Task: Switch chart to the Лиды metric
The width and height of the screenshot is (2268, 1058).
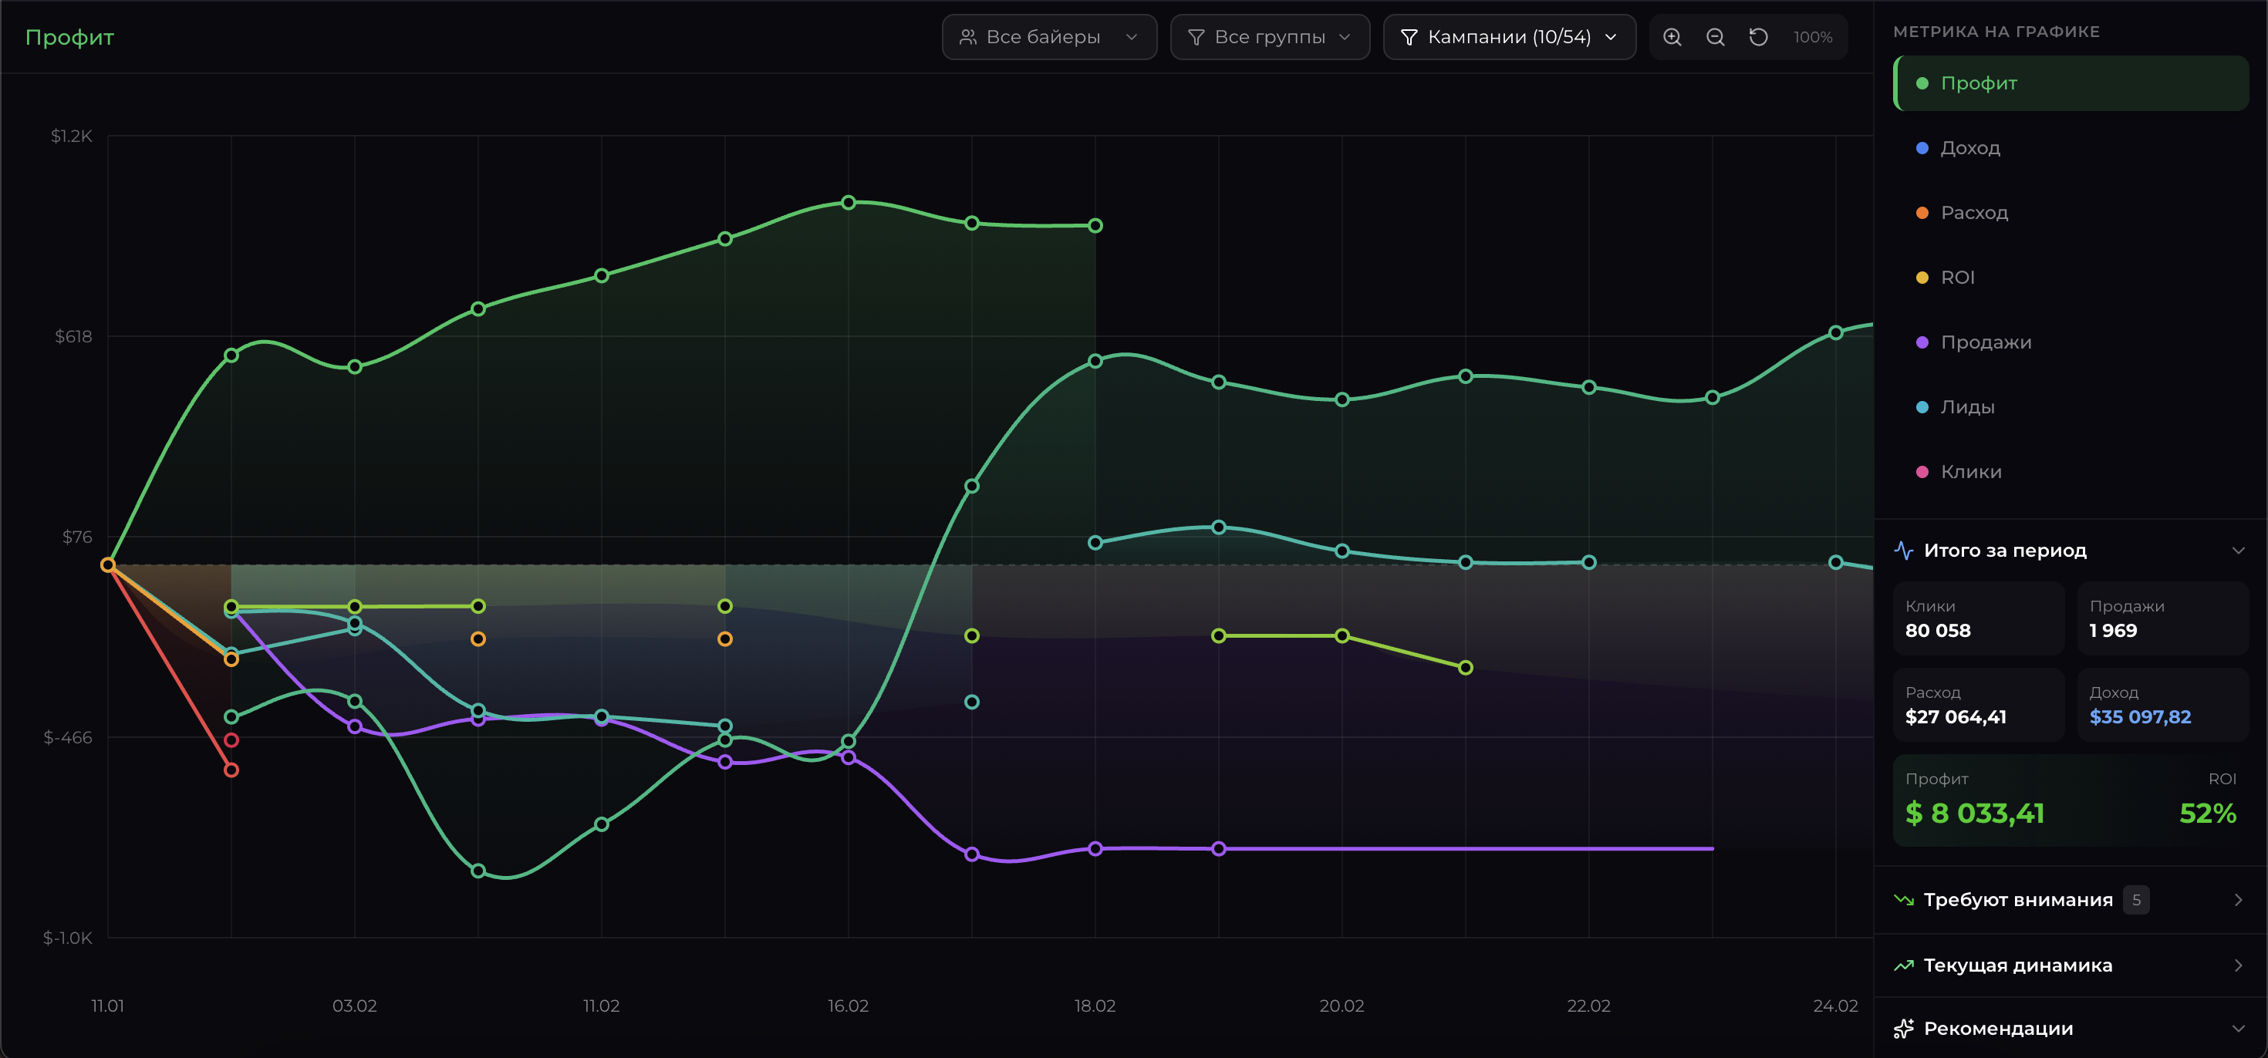Action: click(1967, 406)
